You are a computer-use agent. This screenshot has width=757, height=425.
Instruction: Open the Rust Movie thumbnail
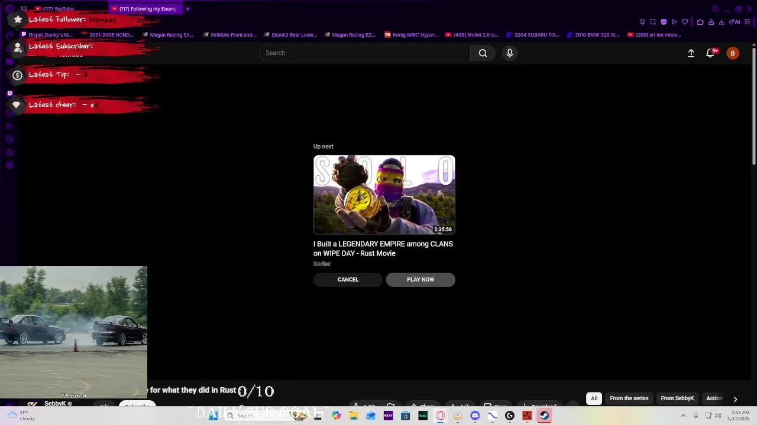(x=384, y=195)
